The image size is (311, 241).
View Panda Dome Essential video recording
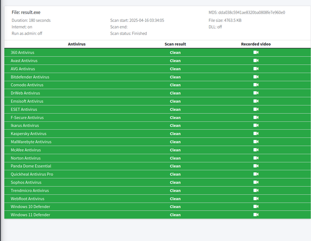256,166
